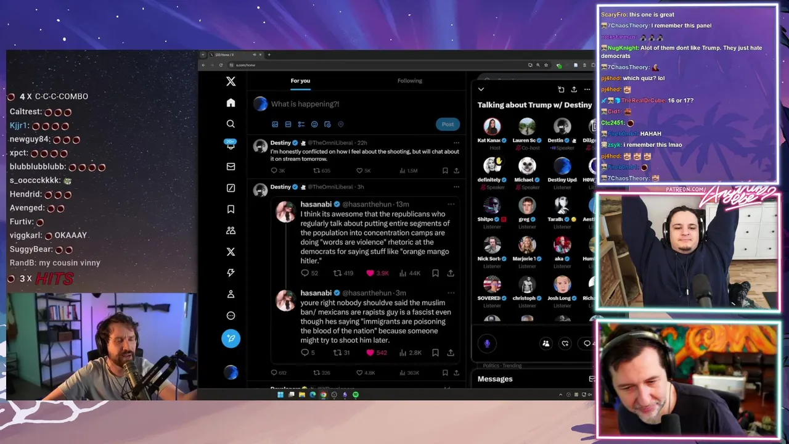
Task: Pop out the Space dock icon
Action: click(561, 89)
